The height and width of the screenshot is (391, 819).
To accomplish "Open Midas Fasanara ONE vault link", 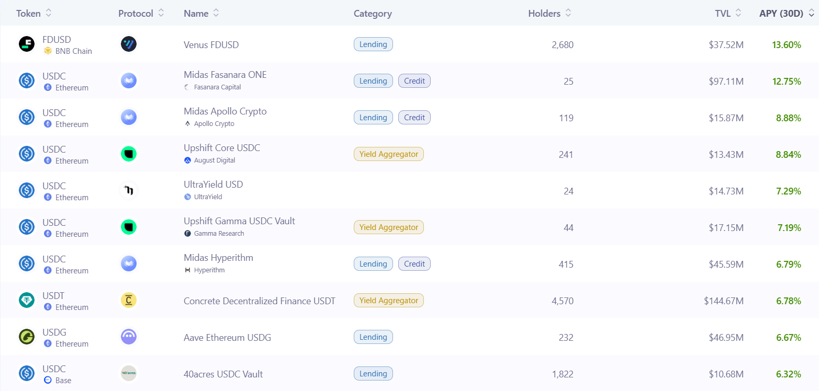I will click(225, 75).
